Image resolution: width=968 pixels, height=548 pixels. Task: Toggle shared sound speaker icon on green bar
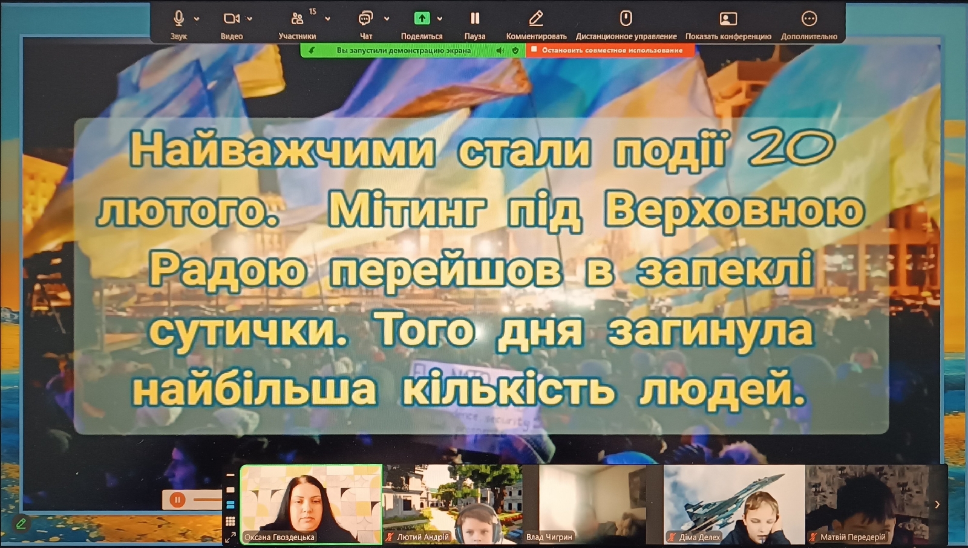[500, 50]
